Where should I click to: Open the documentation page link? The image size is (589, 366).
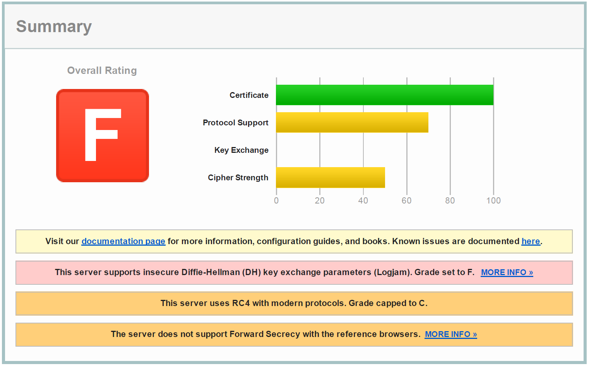(123, 241)
